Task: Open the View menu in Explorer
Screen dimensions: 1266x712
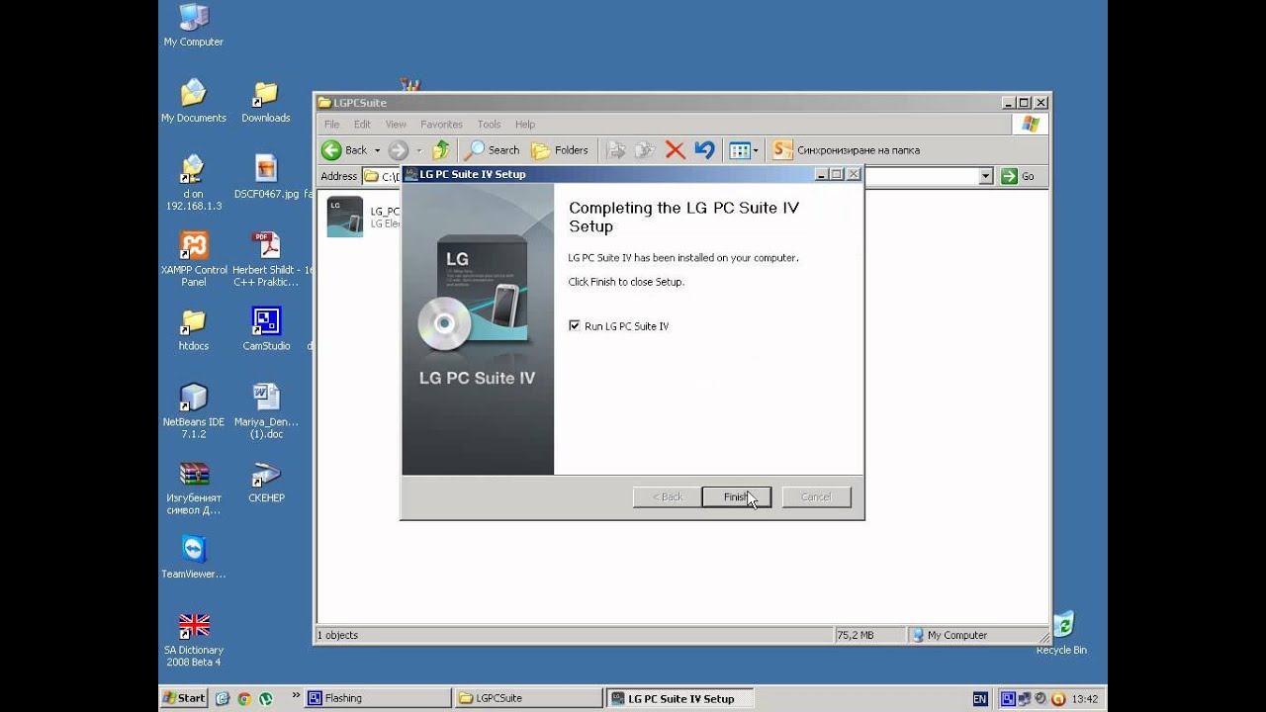Action: [396, 124]
